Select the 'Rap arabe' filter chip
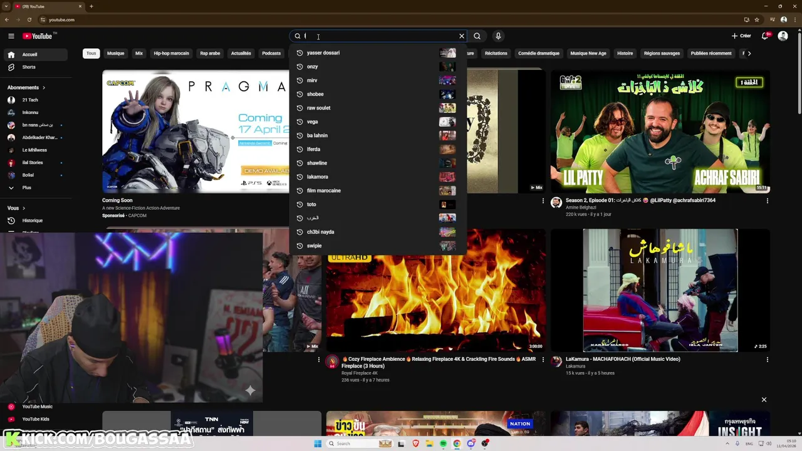 click(x=210, y=53)
